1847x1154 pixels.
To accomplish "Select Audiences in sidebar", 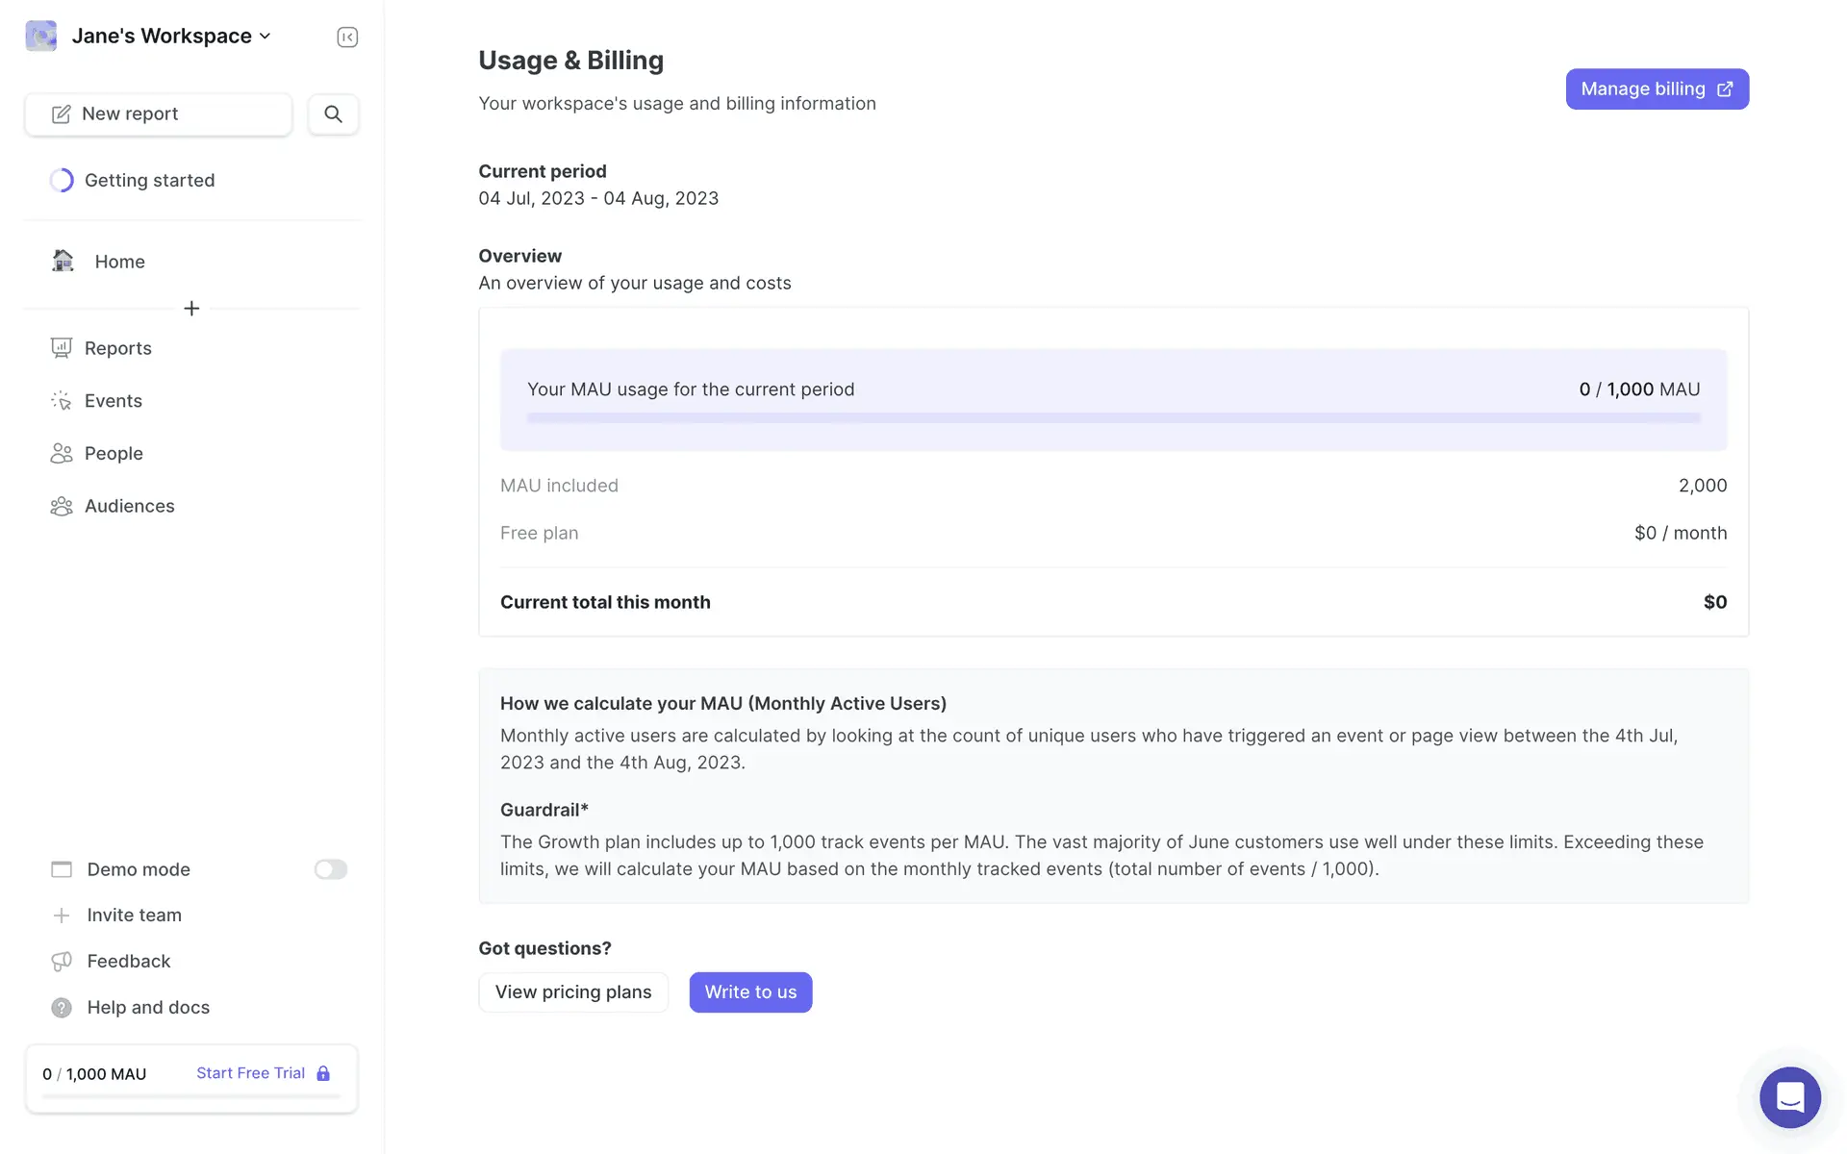I will tap(129, 506).
